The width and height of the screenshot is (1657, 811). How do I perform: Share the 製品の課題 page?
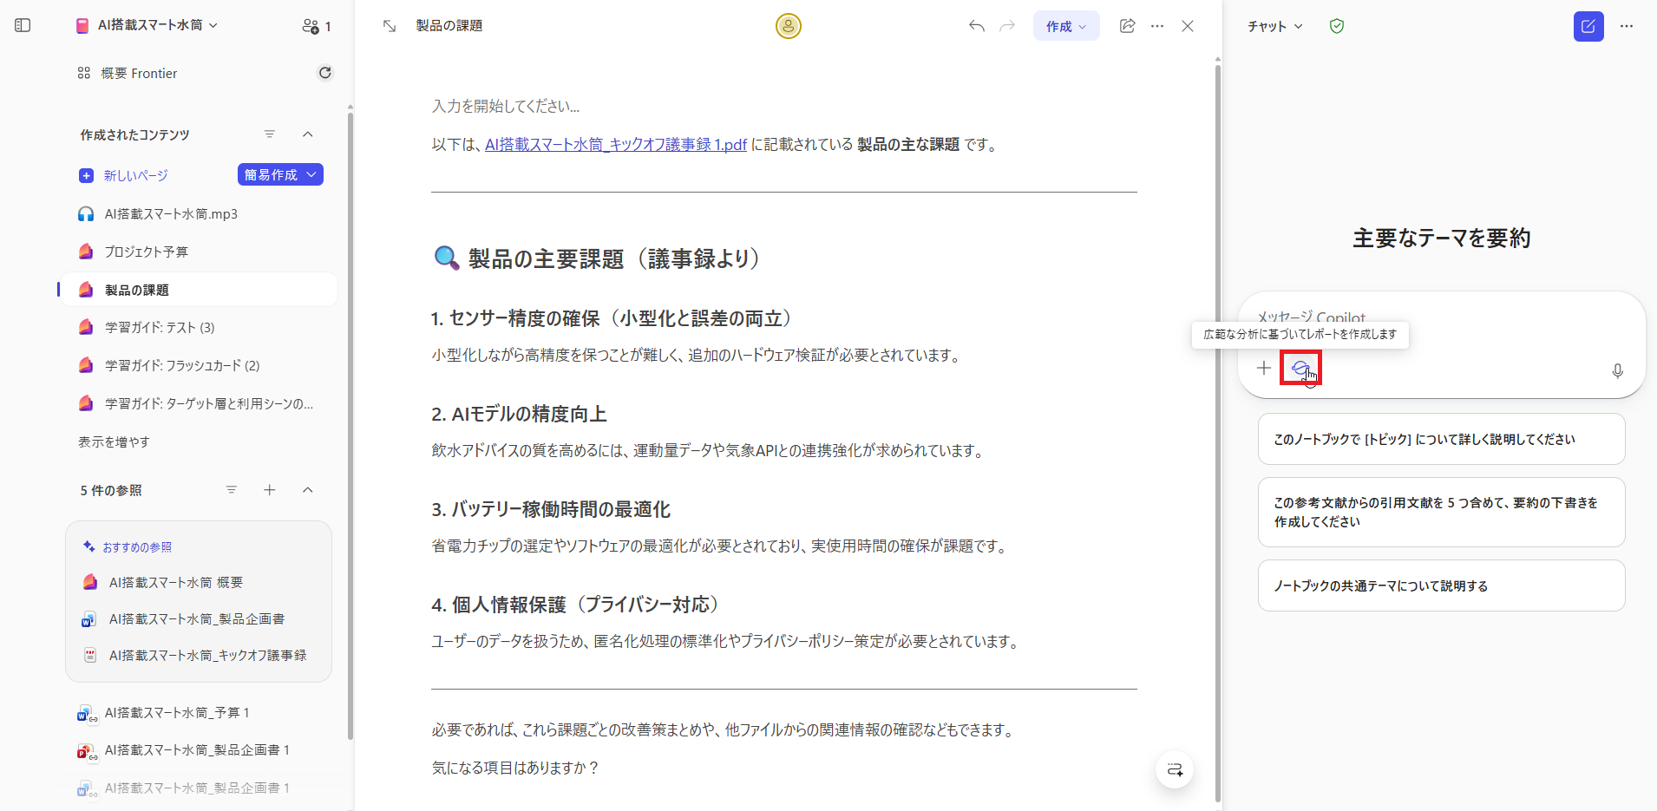click(1127, 26)
